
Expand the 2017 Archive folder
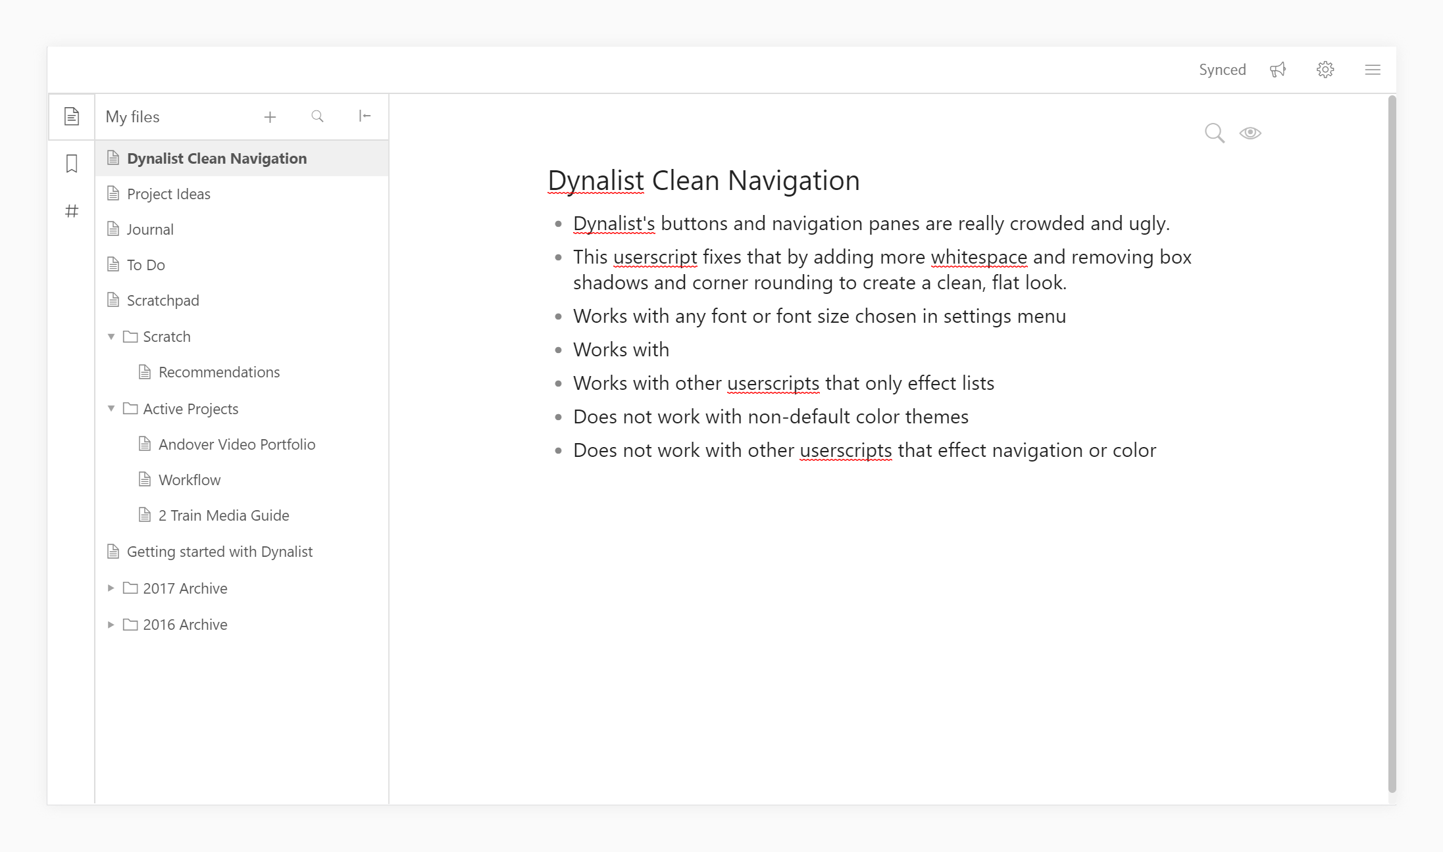coord(111,588)
